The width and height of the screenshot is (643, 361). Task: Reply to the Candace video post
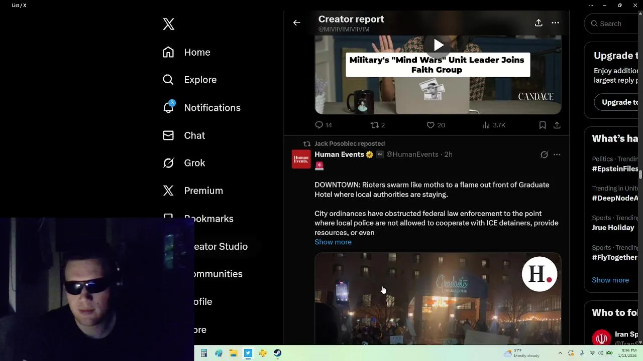pos(324,125)
